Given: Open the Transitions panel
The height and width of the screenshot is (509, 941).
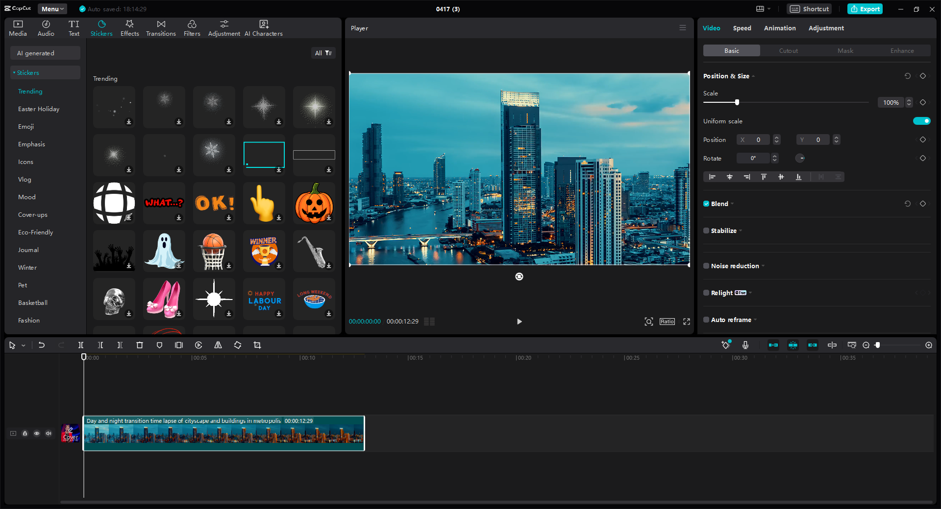Looking at the screenshot, I should [161, 27].
